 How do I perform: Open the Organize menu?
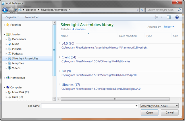point(12,17)
